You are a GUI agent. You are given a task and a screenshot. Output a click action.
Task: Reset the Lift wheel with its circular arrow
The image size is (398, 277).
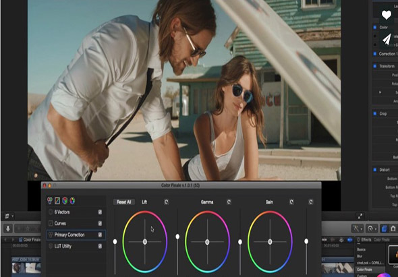coord(166,202)
